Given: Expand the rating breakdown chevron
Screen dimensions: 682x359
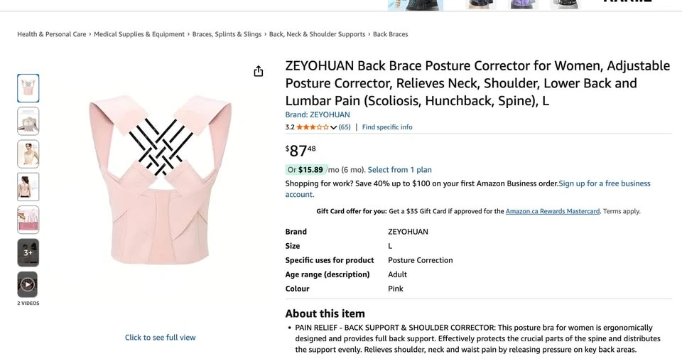Looking at the screenshot, I should tap(334, 128).
